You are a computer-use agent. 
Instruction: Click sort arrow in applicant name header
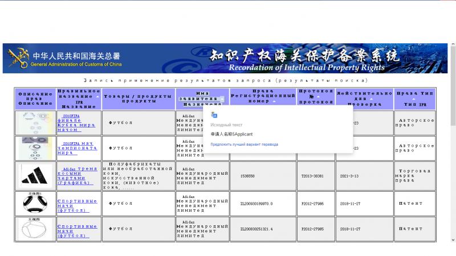pyautogui.click(x=222, y=99)
